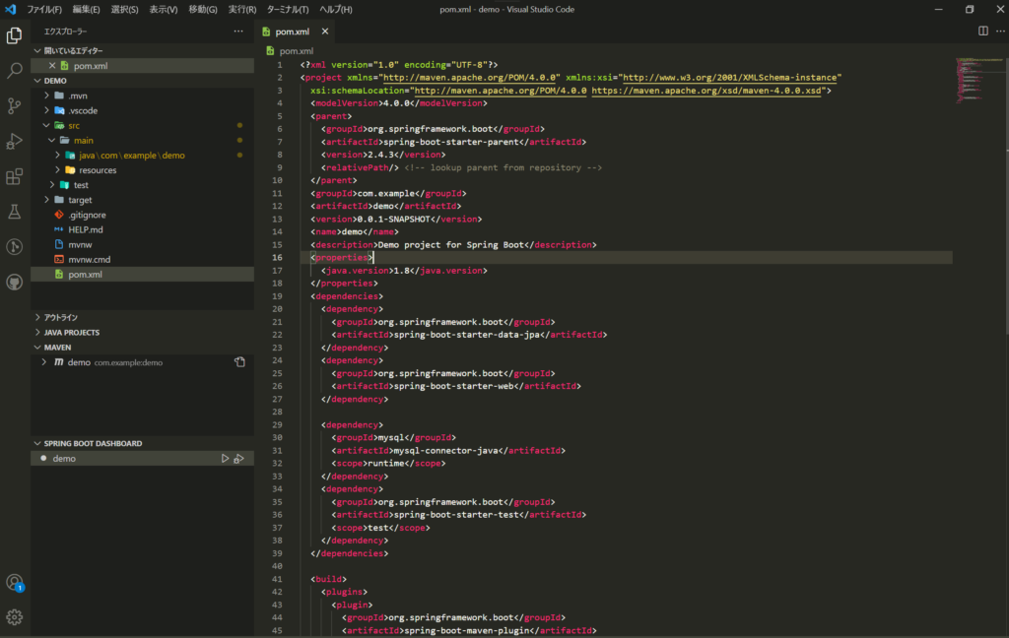Screen dimensions: 1009x638
Task: Follow the maven-4.0.0.xsd schema link
Action: point(706,91)
